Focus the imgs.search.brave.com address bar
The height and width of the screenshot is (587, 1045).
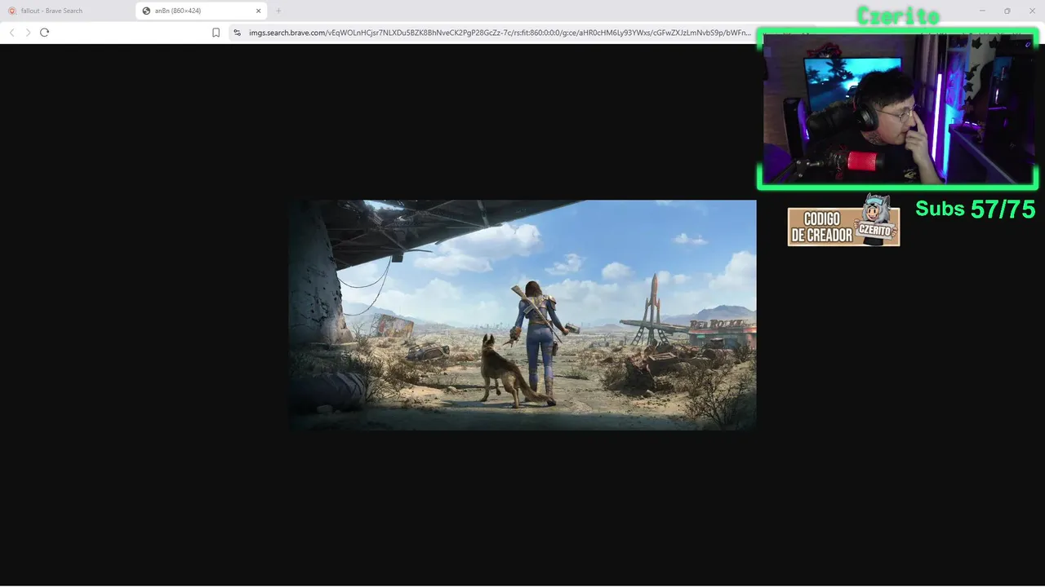pyautogui.click(x=500, y=33)
